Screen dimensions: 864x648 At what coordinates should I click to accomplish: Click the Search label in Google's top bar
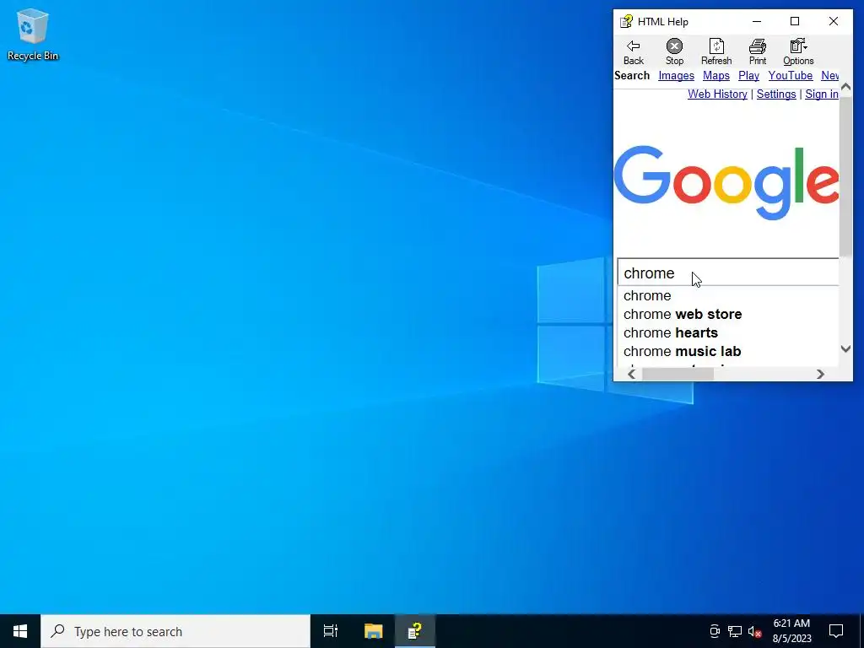632,75
